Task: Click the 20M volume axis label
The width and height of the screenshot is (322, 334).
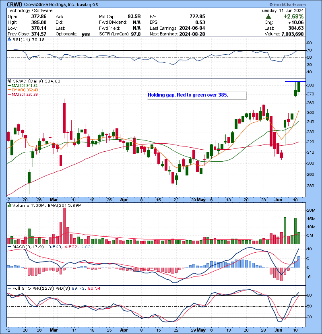Action: tap(311, 210)
